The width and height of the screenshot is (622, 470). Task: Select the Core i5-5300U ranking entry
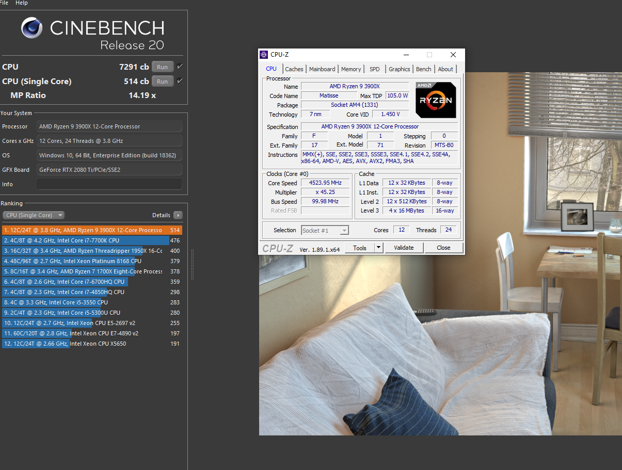[x=92, y=313]
